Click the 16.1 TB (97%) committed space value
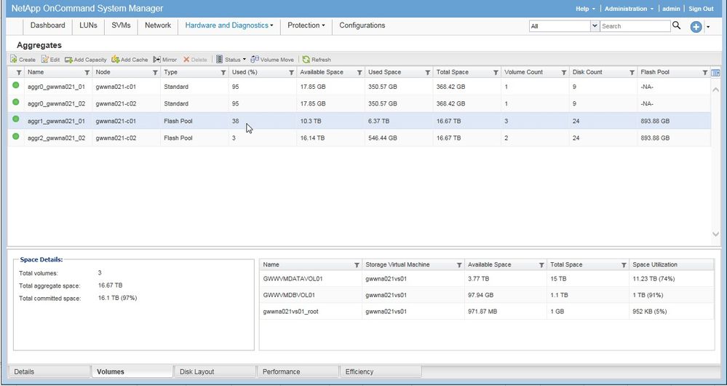Image resolution: width=727 pixels, height=386 pixels. click(118, 298)
